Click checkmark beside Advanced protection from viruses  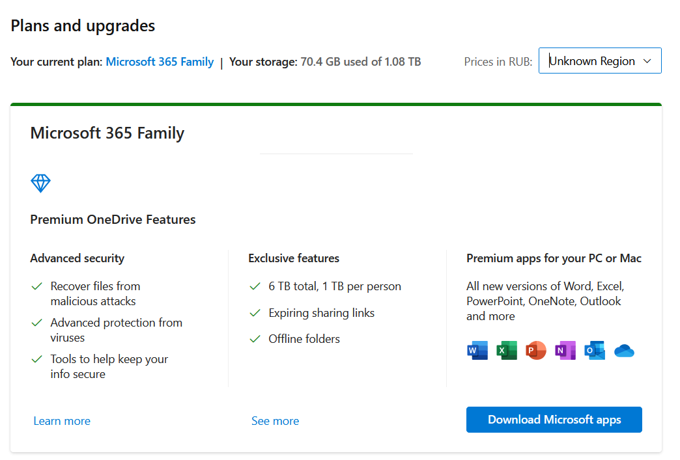point(37,323)
